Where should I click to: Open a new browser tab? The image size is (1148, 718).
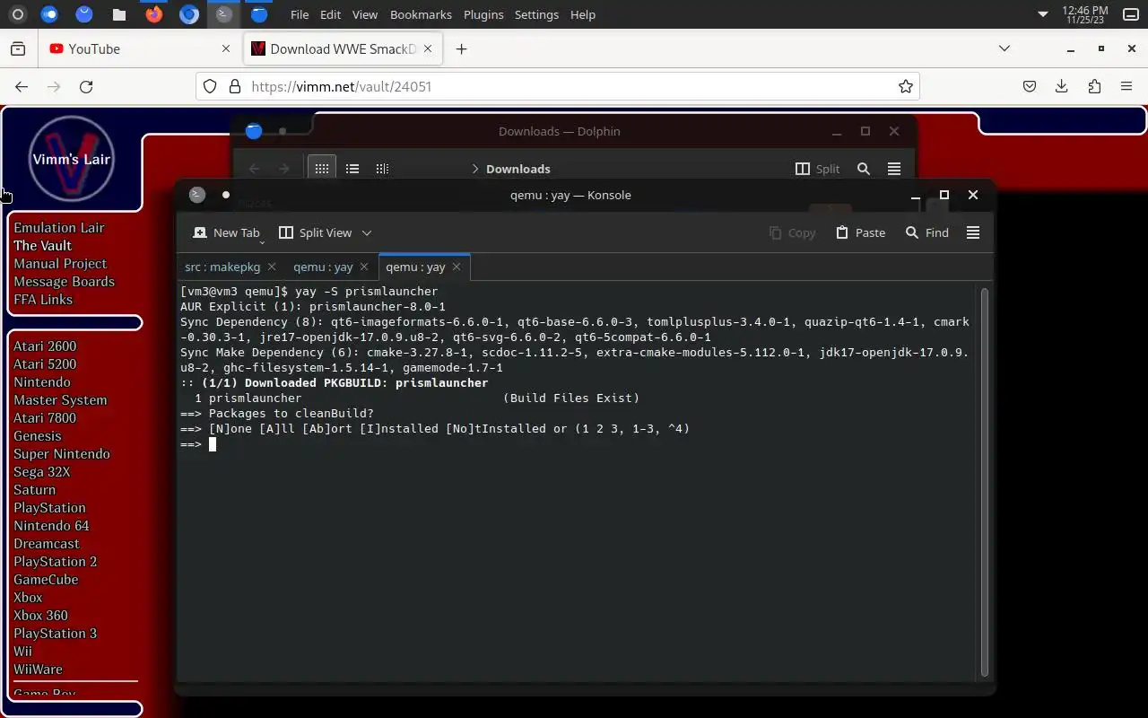pos(461,48)
